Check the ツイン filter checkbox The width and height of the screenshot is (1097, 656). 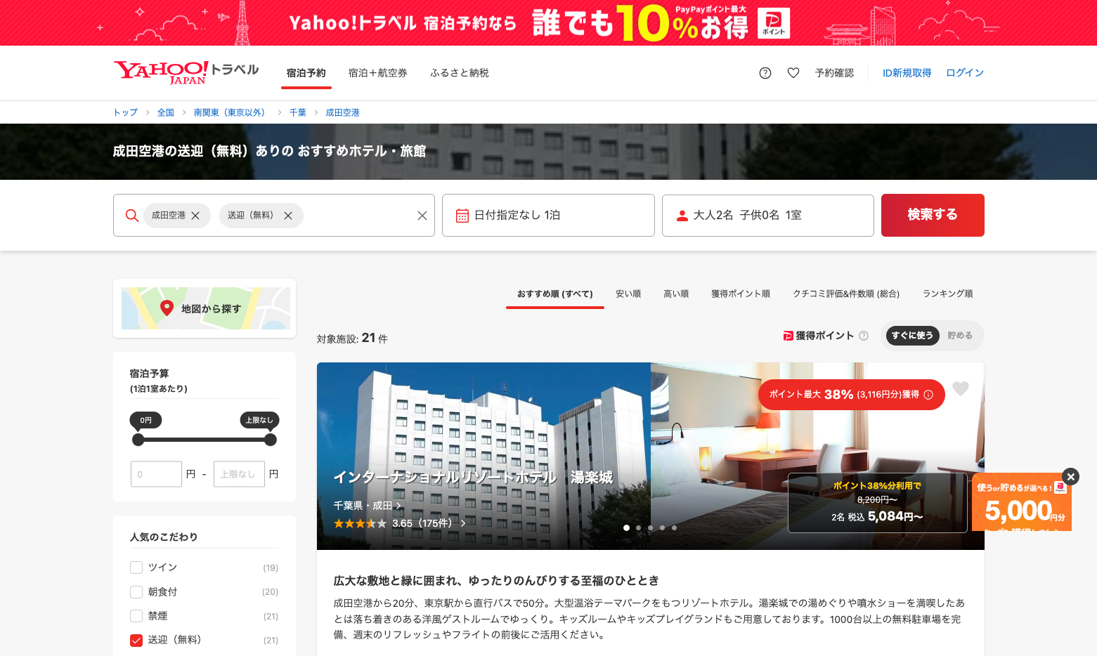(x=136, y=567)
